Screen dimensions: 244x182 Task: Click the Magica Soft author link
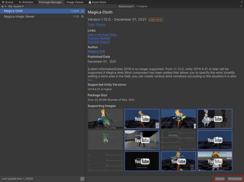[x=96, y=51]
